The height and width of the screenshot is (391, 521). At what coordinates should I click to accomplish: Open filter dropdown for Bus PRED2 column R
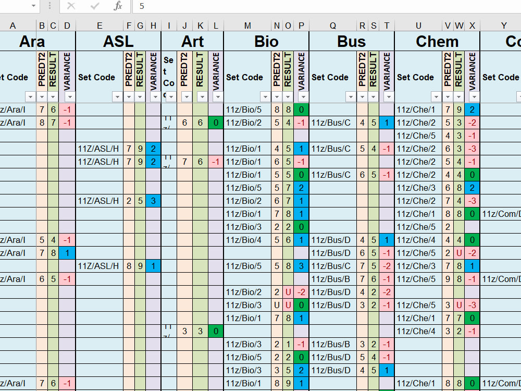pyautogui.click(x=362, y=97)
